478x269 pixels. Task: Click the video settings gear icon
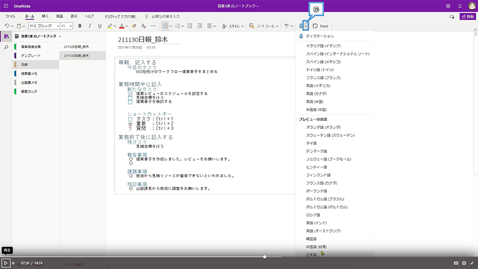(x=464, y=263)
